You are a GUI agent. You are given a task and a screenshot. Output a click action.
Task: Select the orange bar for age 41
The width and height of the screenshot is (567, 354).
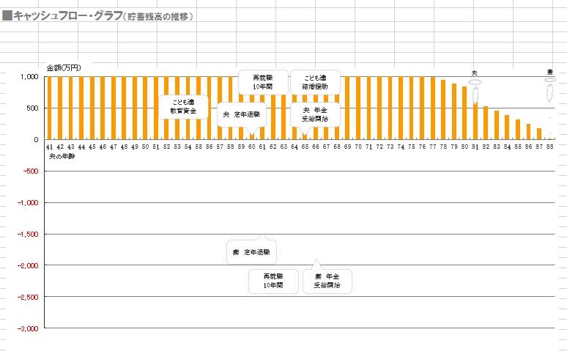50,108
